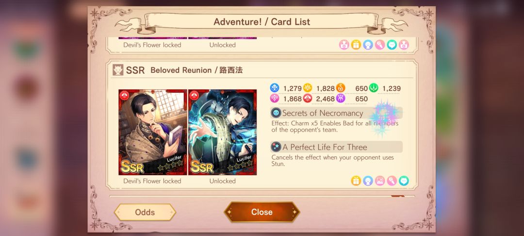Tap the red Wrath icon next to 2,468

click(x=308, y=98)
